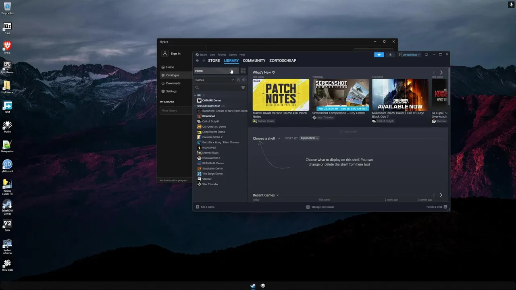The width and height of the screenshot is (516, 290).
Task: Click the Steam library search field
Action: (220, 87)
